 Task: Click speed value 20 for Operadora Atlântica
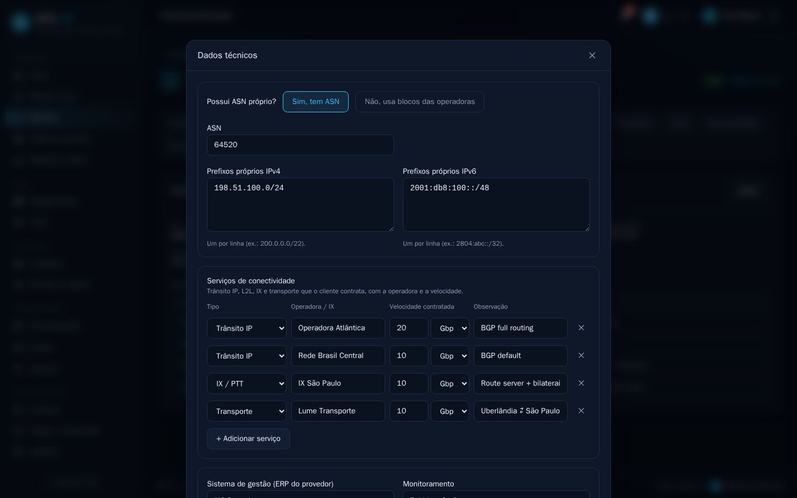[x=409, y=328]
